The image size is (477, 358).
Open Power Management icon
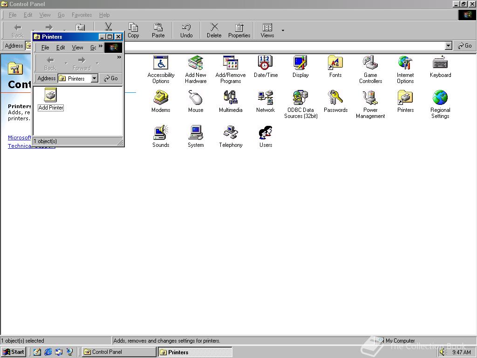[370, 104]
